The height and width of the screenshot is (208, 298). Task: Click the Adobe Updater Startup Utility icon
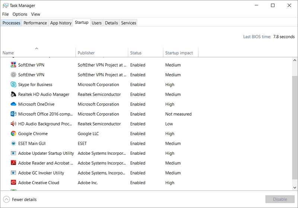13,153
